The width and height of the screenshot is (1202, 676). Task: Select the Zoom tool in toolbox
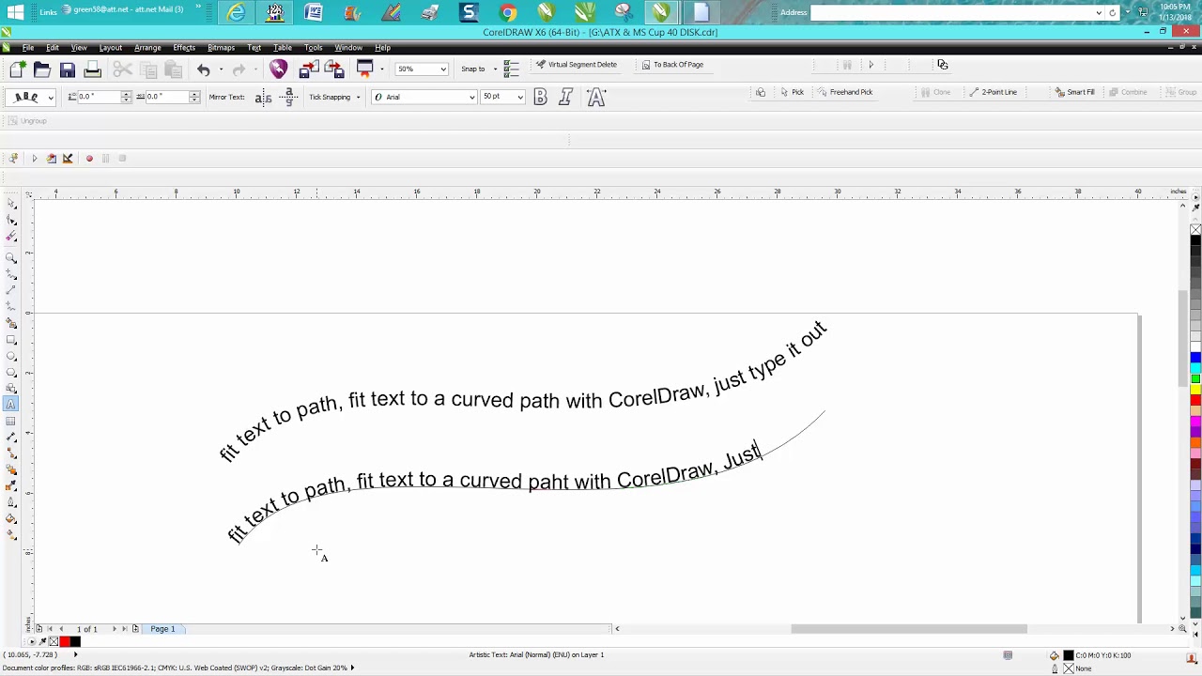point(11,256)
